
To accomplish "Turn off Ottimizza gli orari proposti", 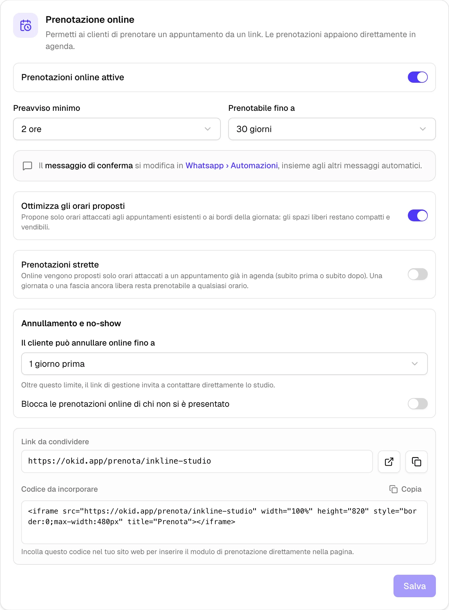I will 418,216.
